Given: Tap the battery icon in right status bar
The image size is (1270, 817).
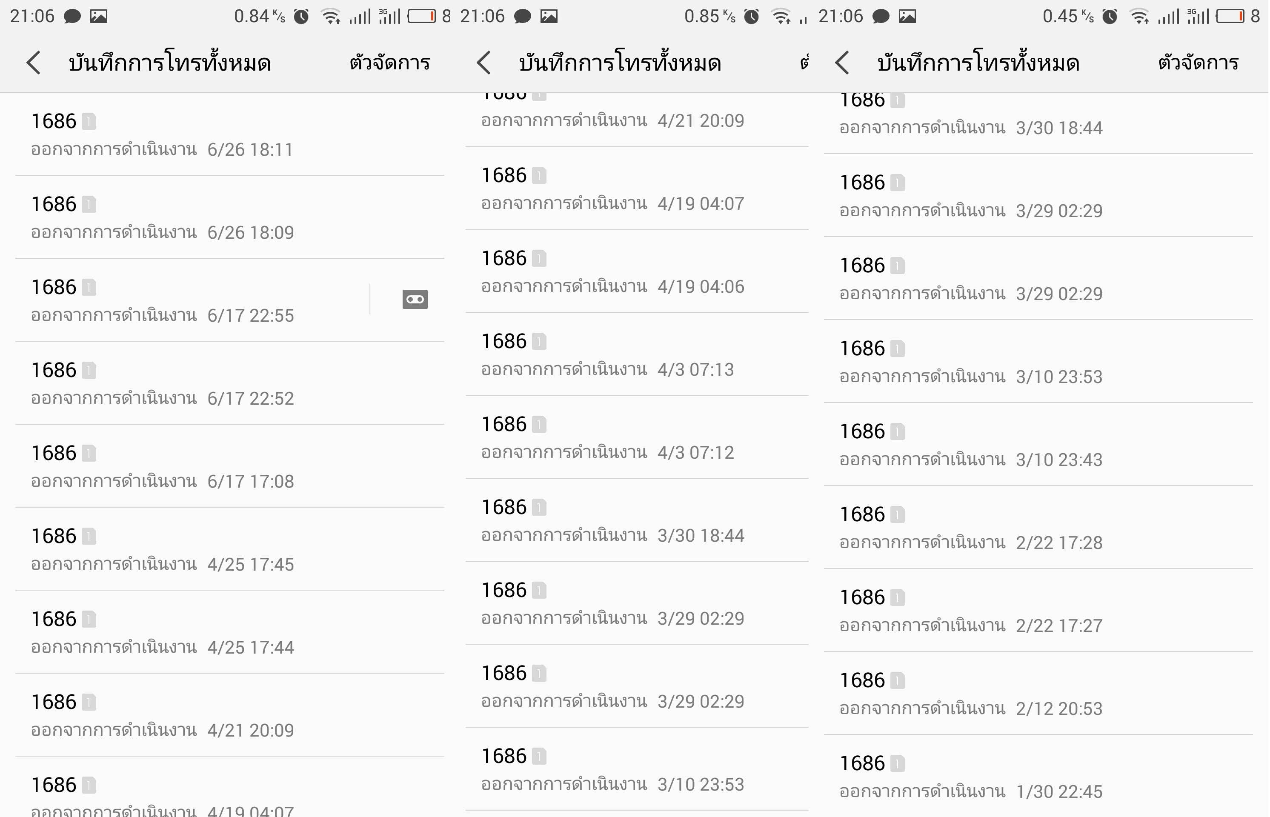Looking at the screenshot, I should (x=1230, y=17).
